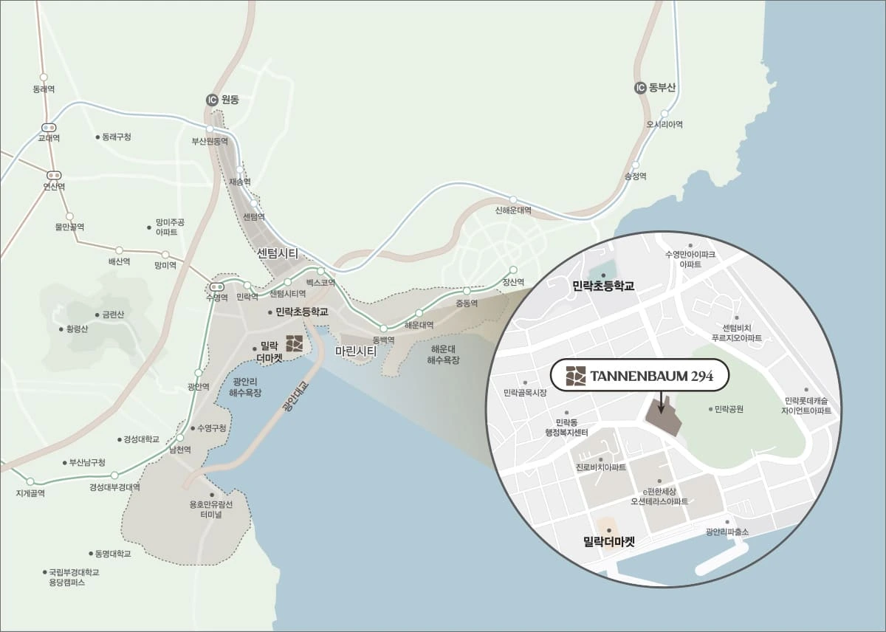
Task: Select the 벡스코역 station marker
Action: coord(321,272)
